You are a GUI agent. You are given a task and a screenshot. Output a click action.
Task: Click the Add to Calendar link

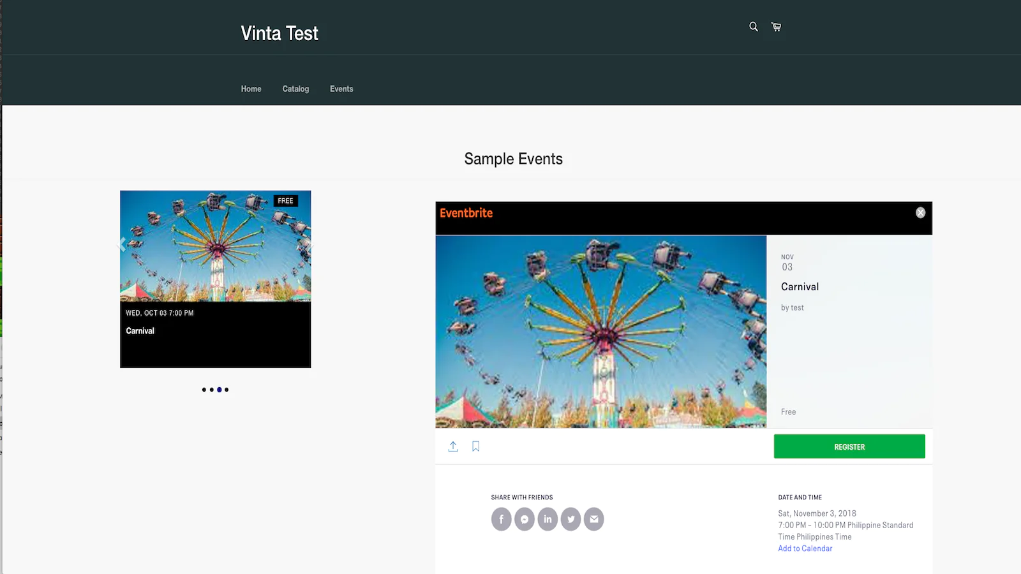[x=805, y=548]
